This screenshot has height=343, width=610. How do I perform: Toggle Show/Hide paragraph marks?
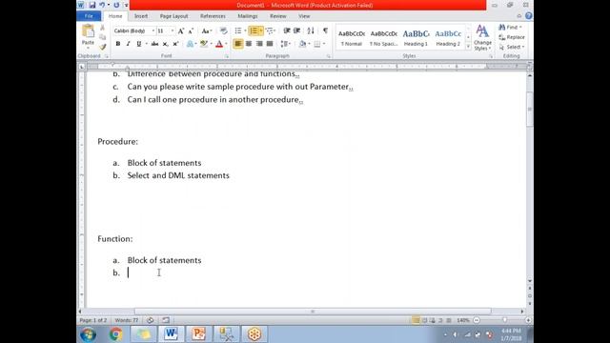pos(325,30)
